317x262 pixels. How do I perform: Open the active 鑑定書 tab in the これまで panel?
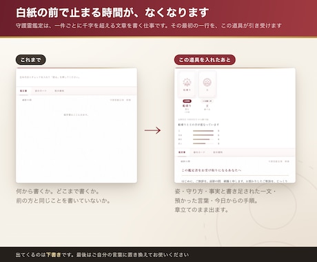(x=23, y=91)
